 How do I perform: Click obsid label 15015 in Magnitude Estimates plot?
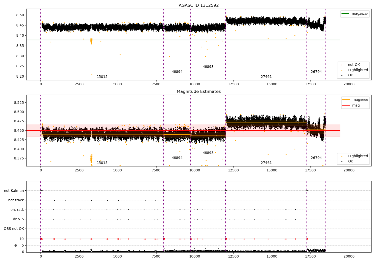tap(102, 163)
